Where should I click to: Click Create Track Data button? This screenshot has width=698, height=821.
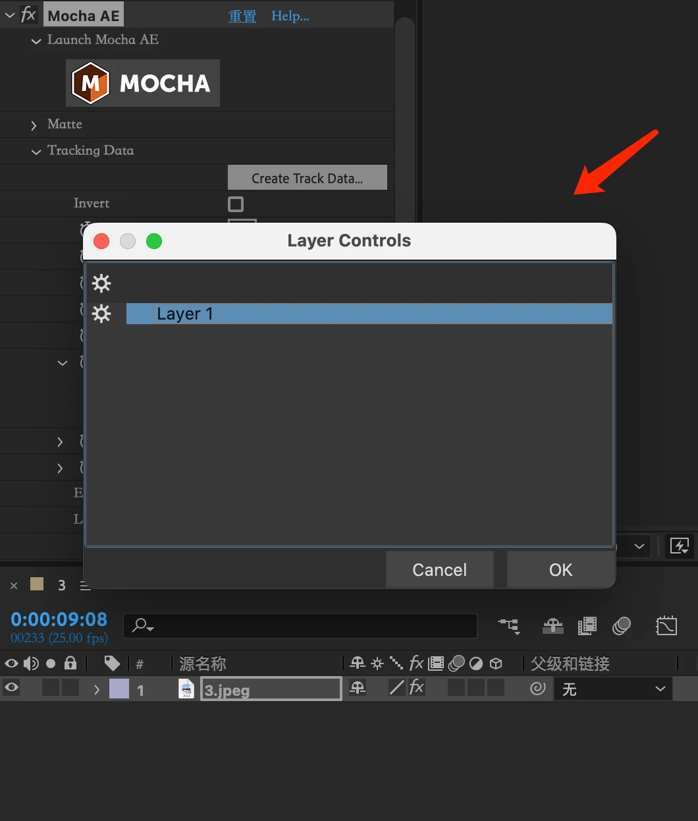(308, 178)
